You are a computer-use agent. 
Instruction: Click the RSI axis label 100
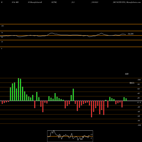(2, 26)
